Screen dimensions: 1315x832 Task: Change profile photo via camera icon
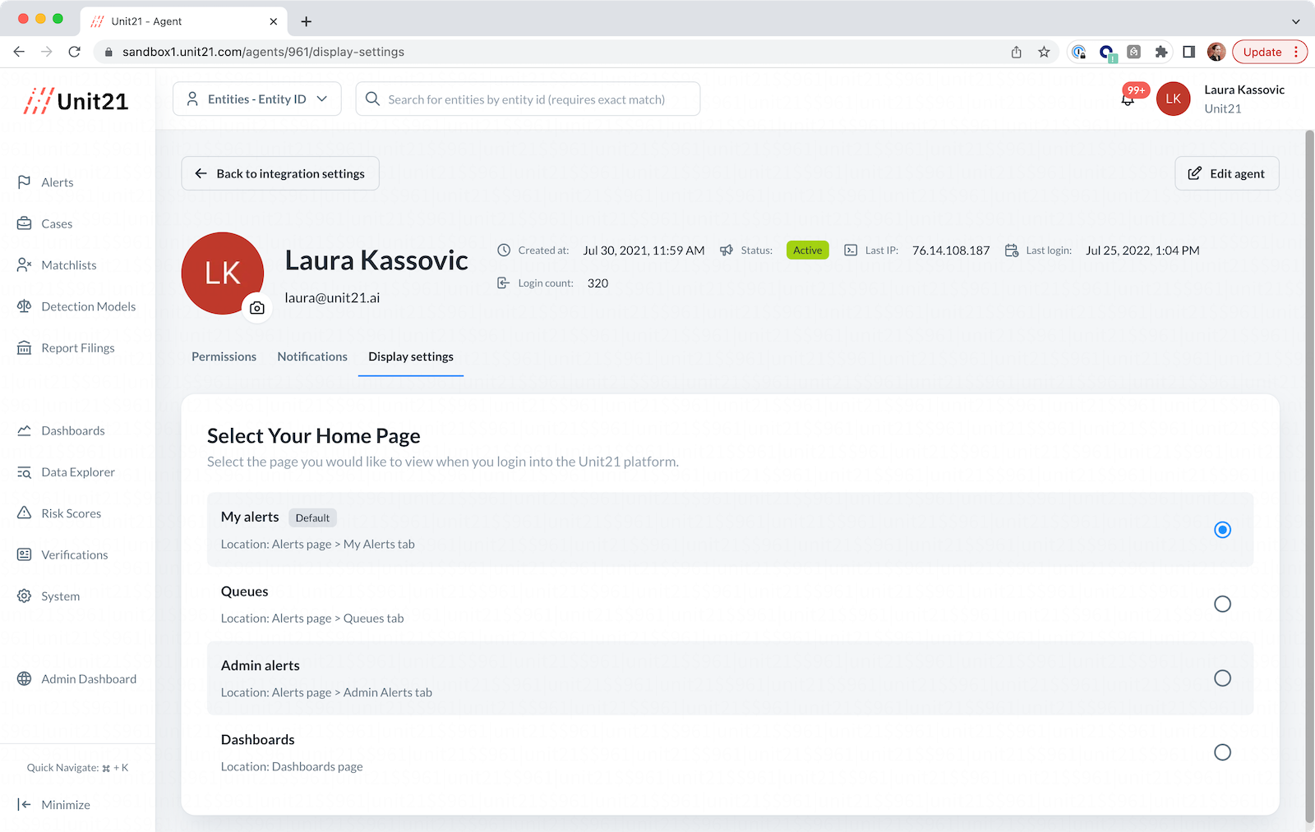click(x=257, y=308)
